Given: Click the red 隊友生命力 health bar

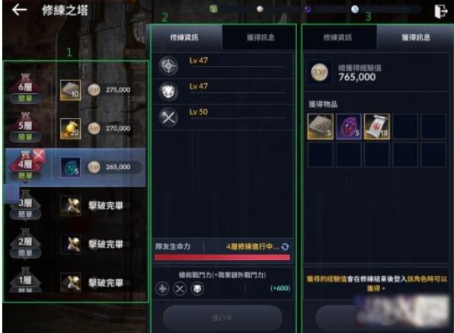Looking at the screenshot, I should click(222, 258).
